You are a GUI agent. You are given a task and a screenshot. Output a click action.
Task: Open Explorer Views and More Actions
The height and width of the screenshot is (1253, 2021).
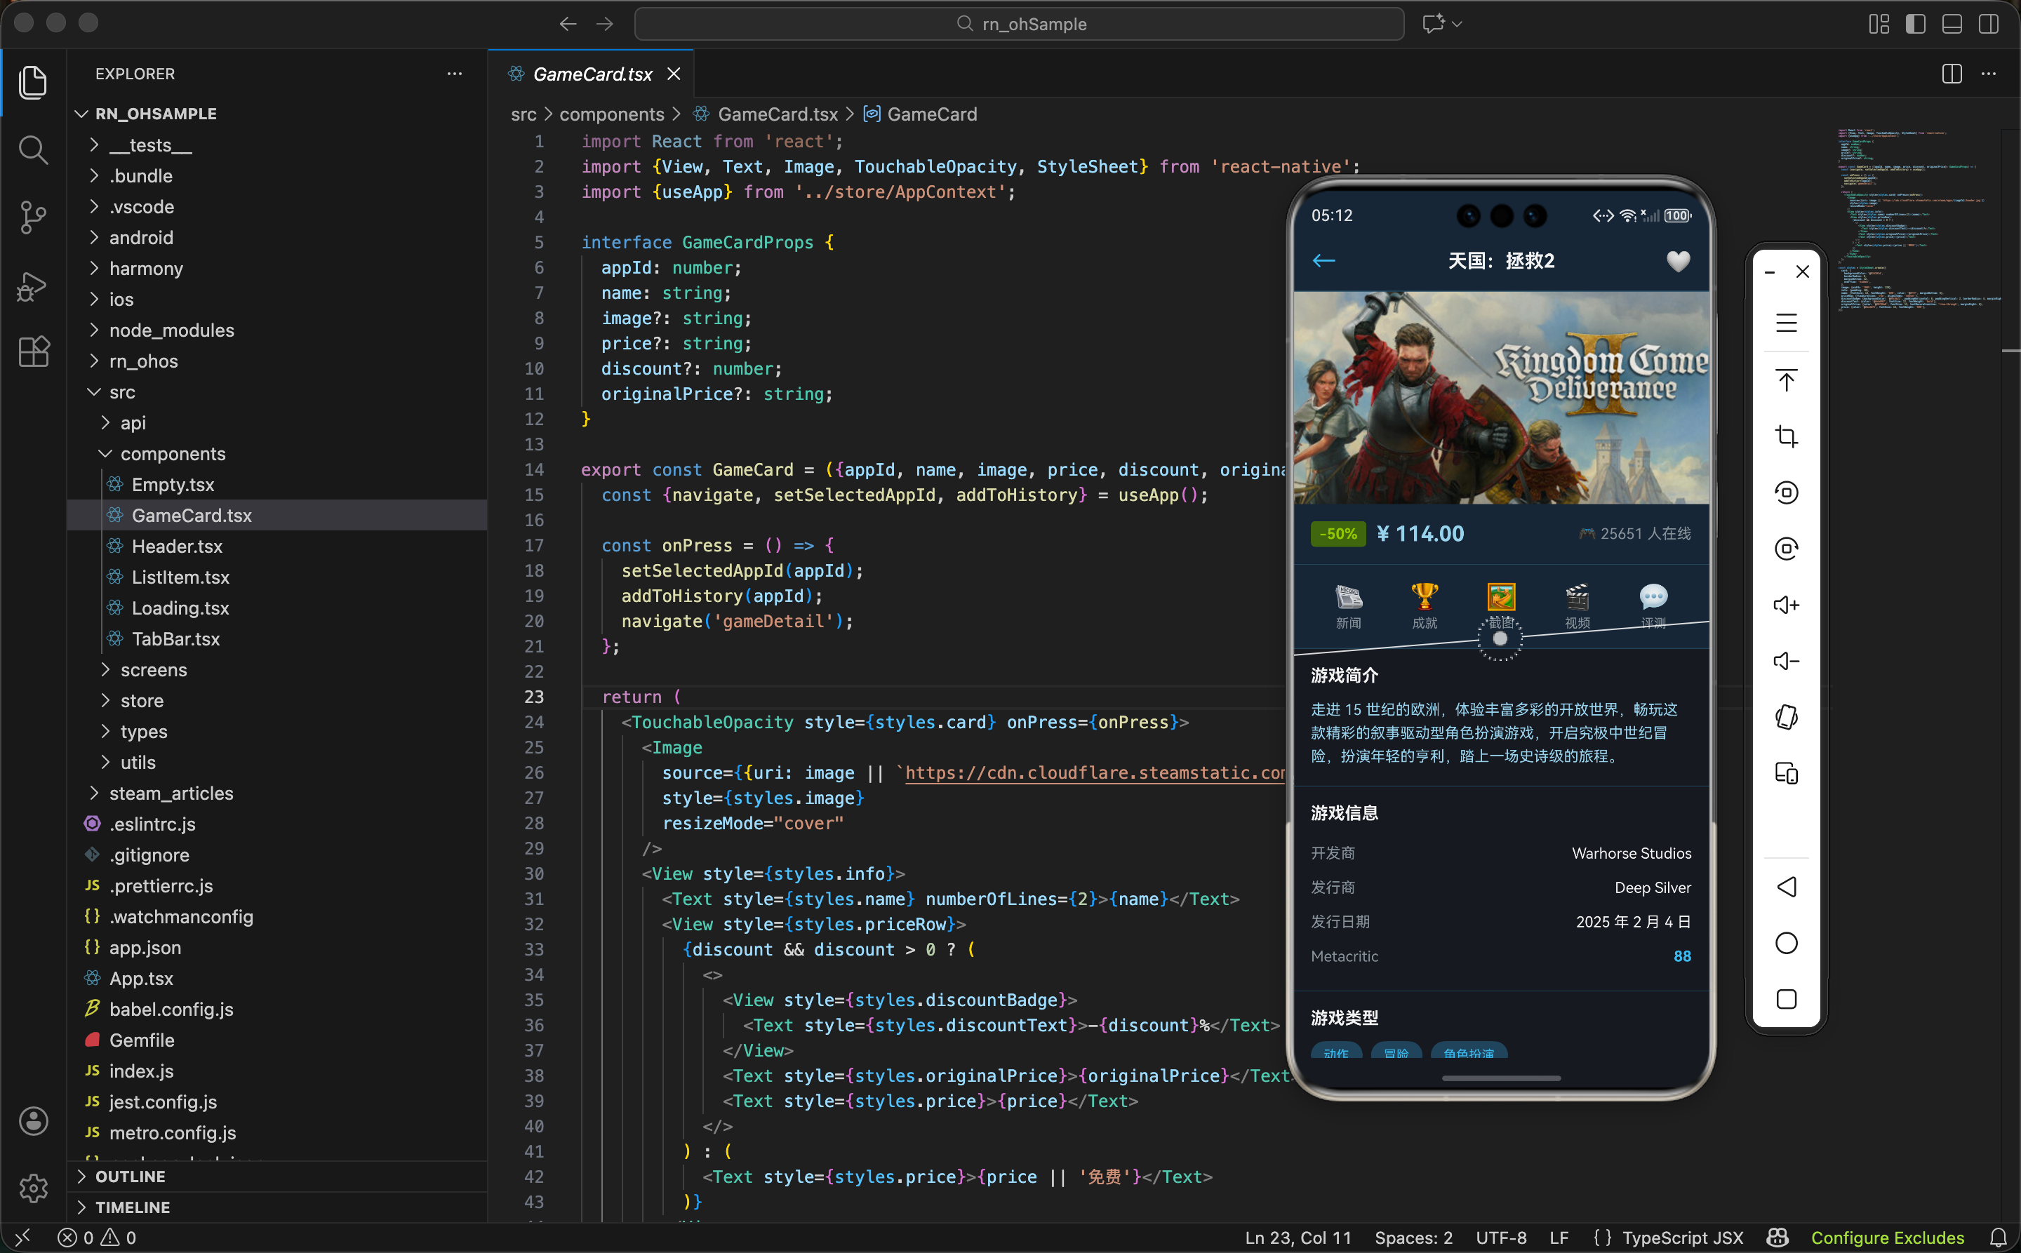click(455, 74)
